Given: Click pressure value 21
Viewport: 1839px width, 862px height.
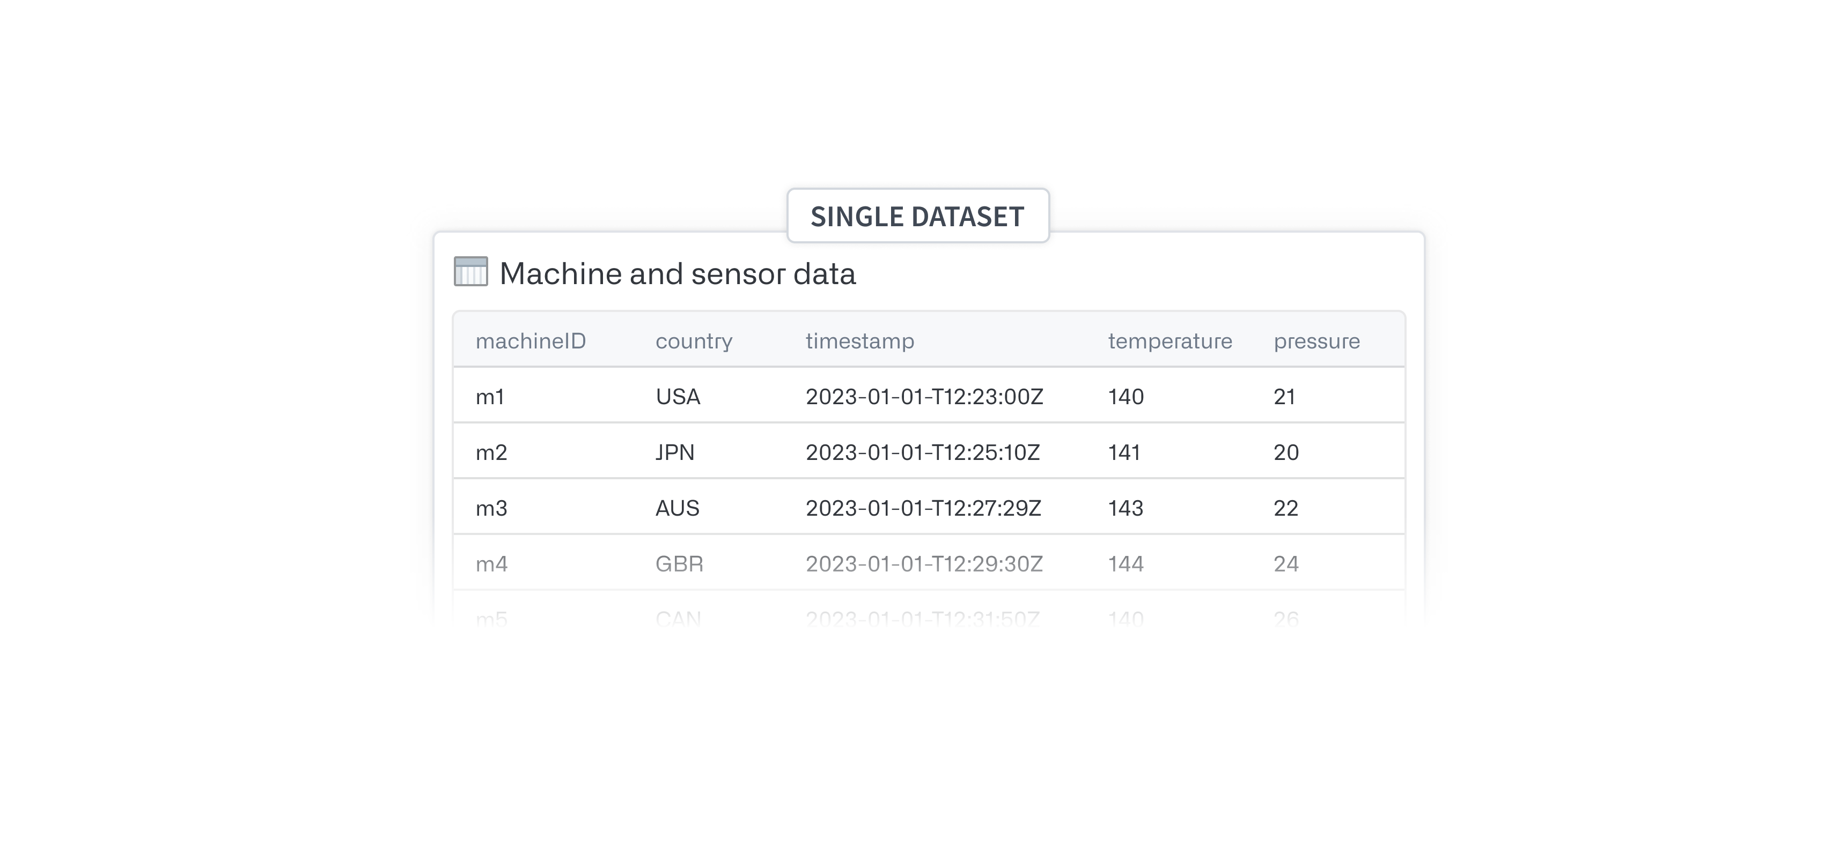Looking at the screenshot, I should tap(1284, 397).
